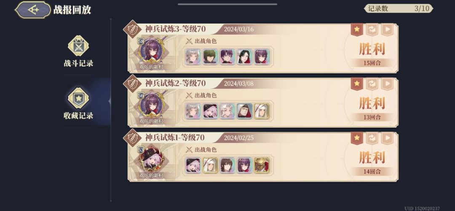The height and width of the screenshot is (211, 455).
Task: Click the refresh icon on 神兵试炼2 record
Action: click(x=372, y=84)
